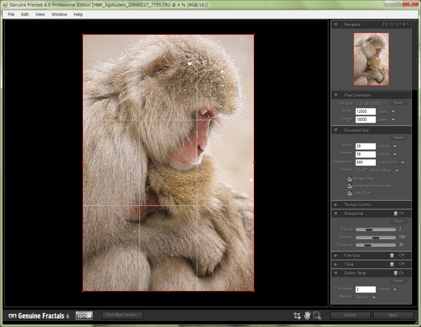Image resolution: width=421 pixels, height=327 pixels.
Task: Set navigator zoom to 4:1
Action: pyautogui.click(x=405, y=24)
